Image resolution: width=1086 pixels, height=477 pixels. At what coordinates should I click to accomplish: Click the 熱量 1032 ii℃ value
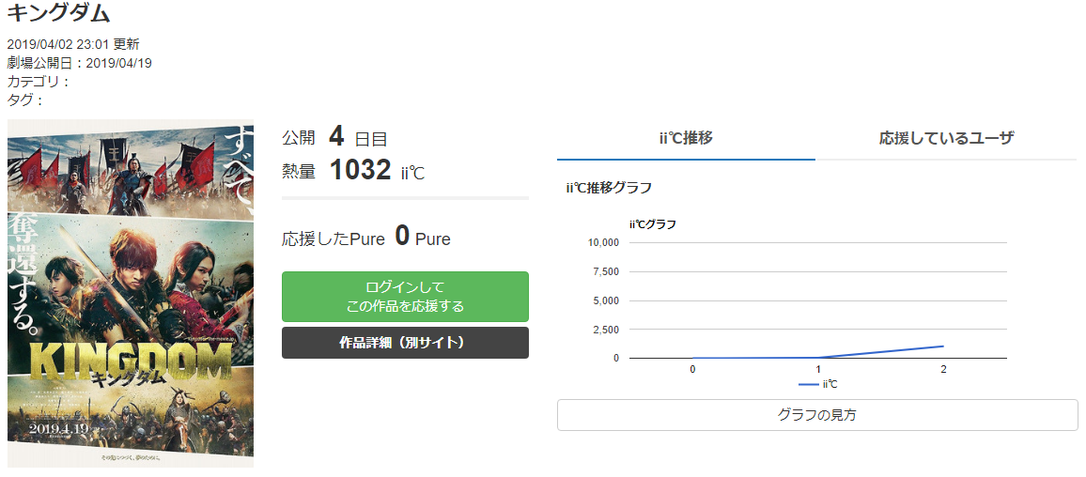(x=353, y=170)
